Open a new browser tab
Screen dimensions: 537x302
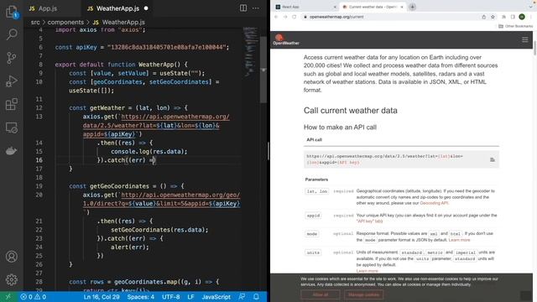coord(412,7)
